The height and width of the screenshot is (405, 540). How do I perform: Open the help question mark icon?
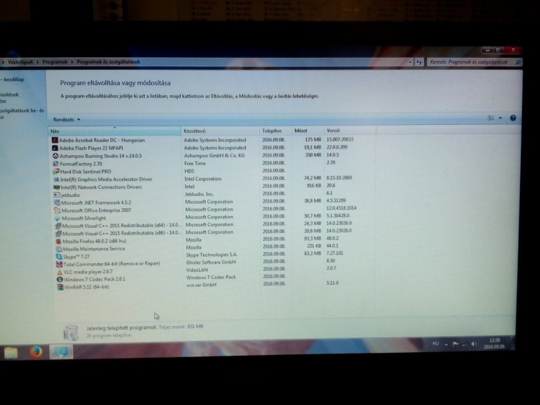[513, 118]
